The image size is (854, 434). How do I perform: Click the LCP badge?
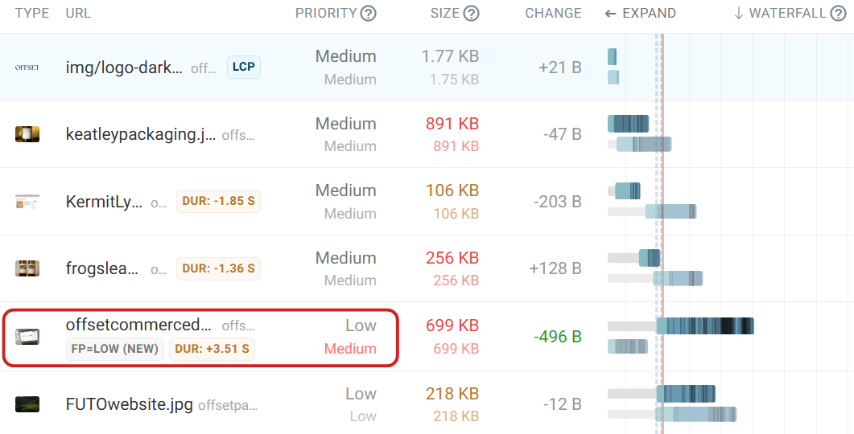[243, 67]
